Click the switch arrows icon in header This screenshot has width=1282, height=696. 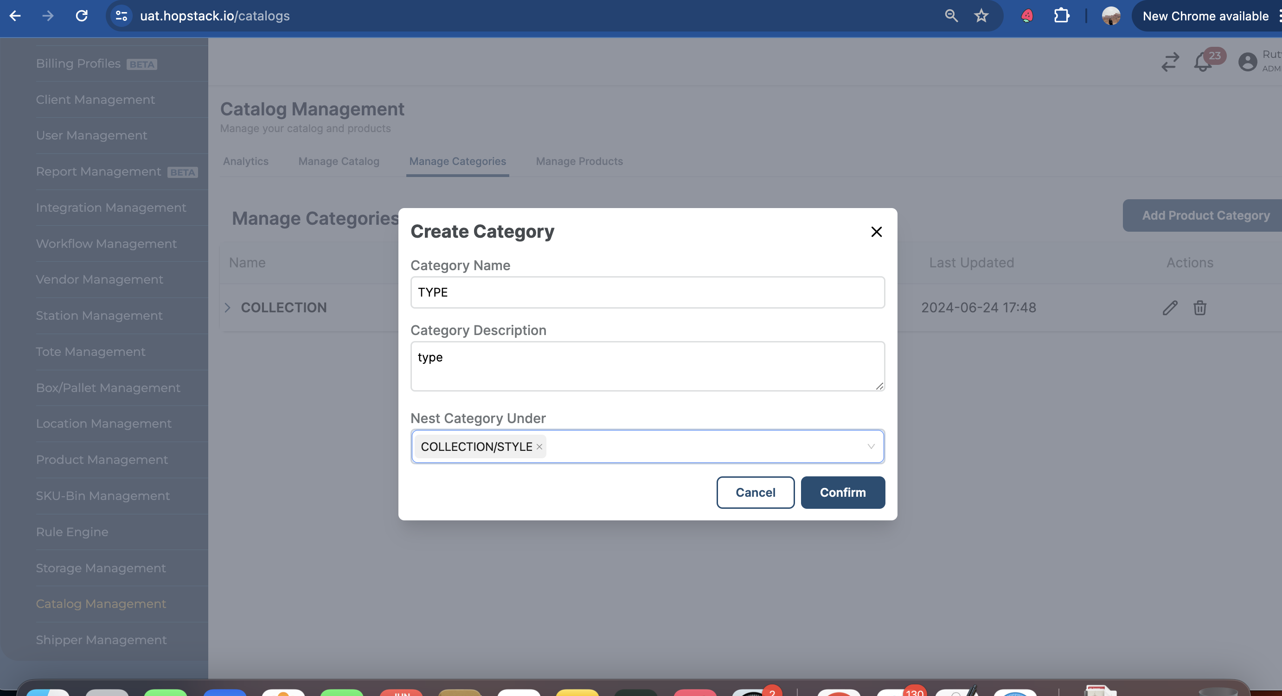[1170, 63]
